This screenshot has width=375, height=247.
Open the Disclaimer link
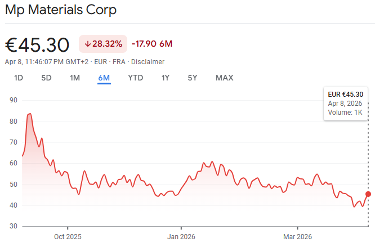(x=148, y=62)
